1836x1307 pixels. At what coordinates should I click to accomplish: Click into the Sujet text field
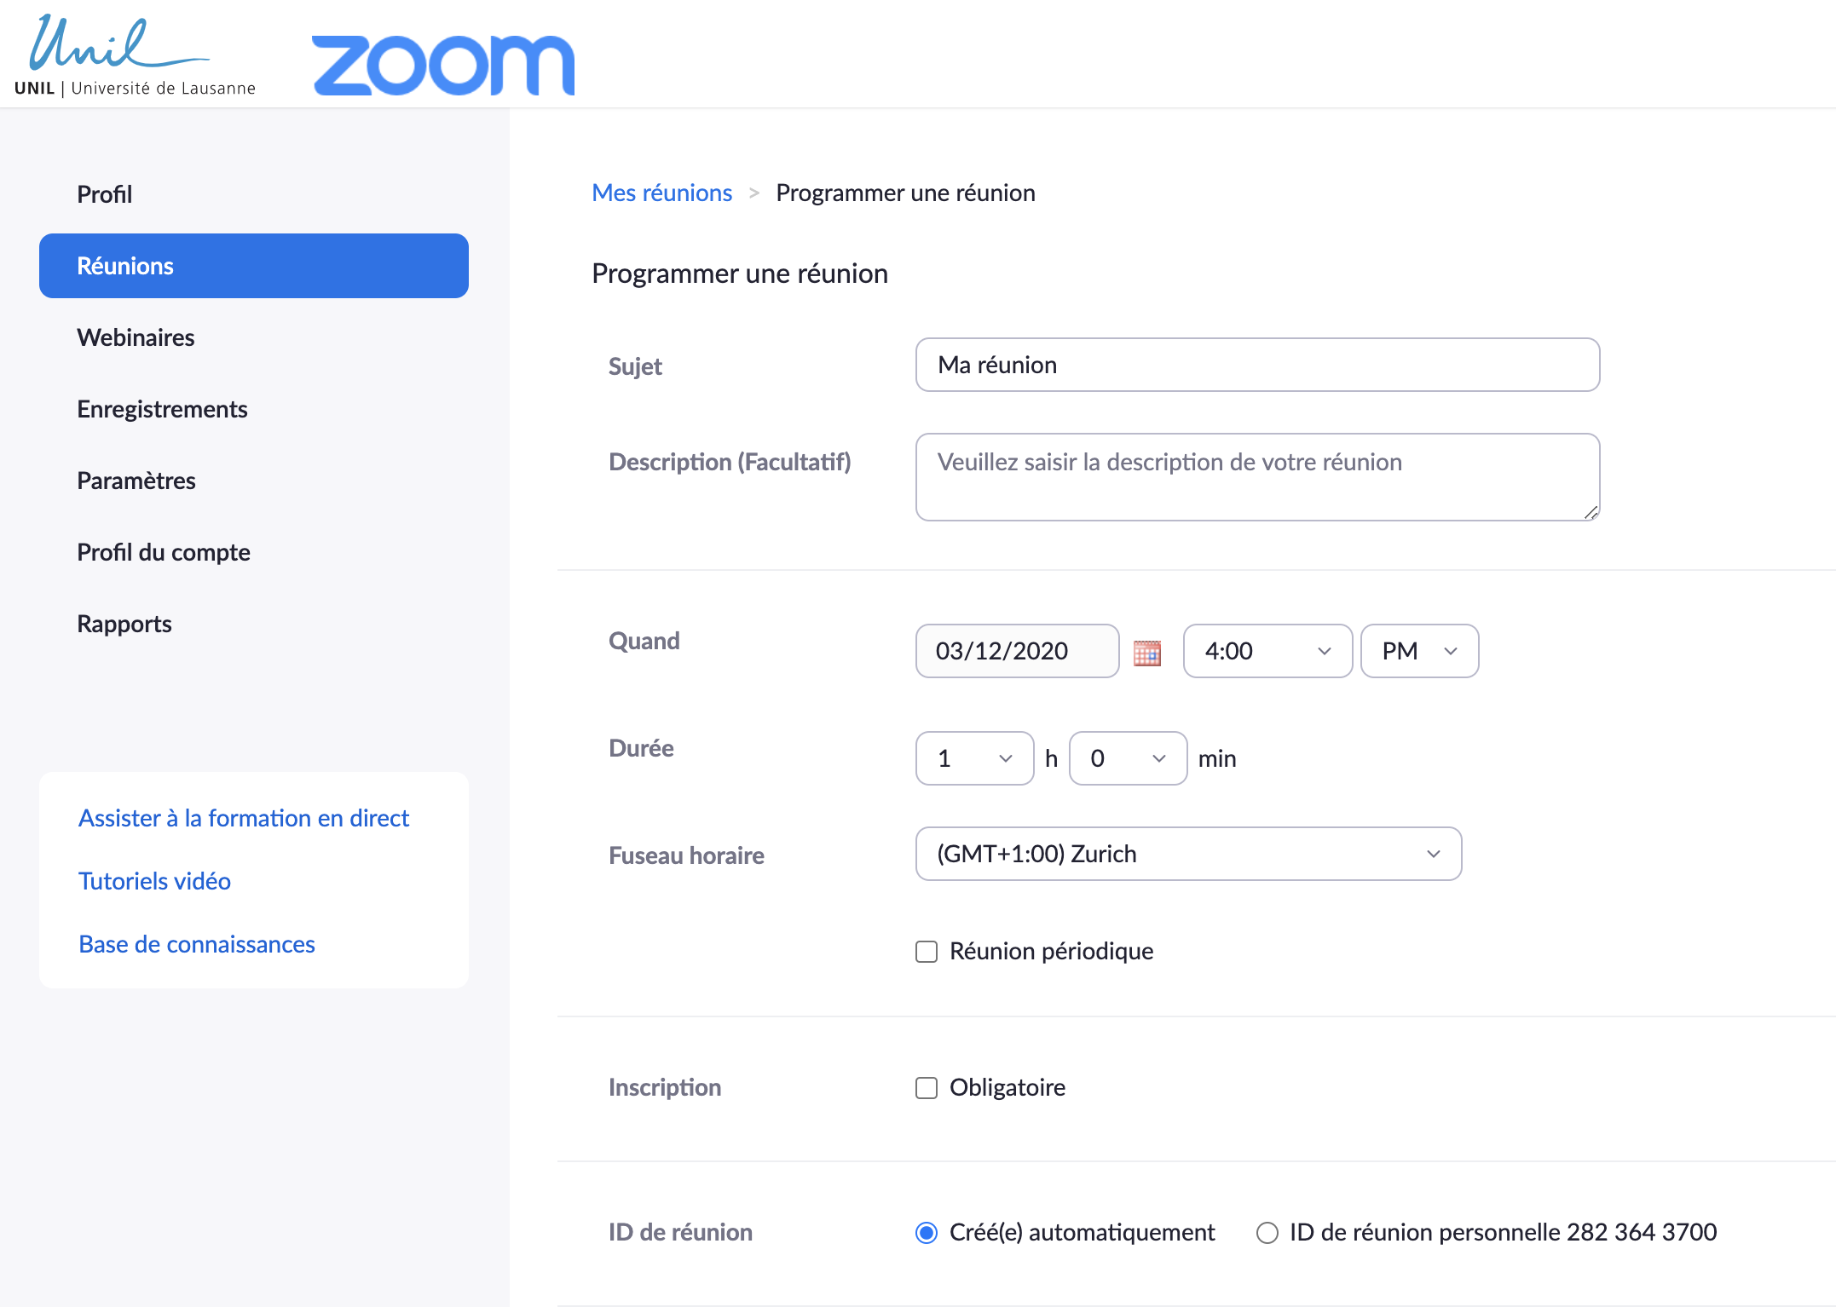[1257, 365]
